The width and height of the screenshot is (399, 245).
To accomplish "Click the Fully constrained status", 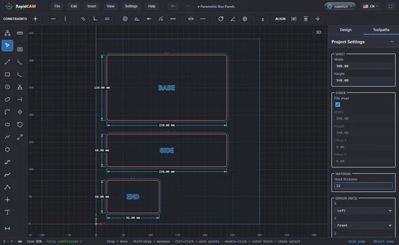I will click(64, 241).
